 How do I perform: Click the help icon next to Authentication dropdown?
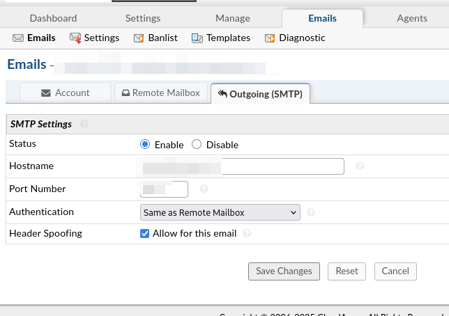point(311,212)
